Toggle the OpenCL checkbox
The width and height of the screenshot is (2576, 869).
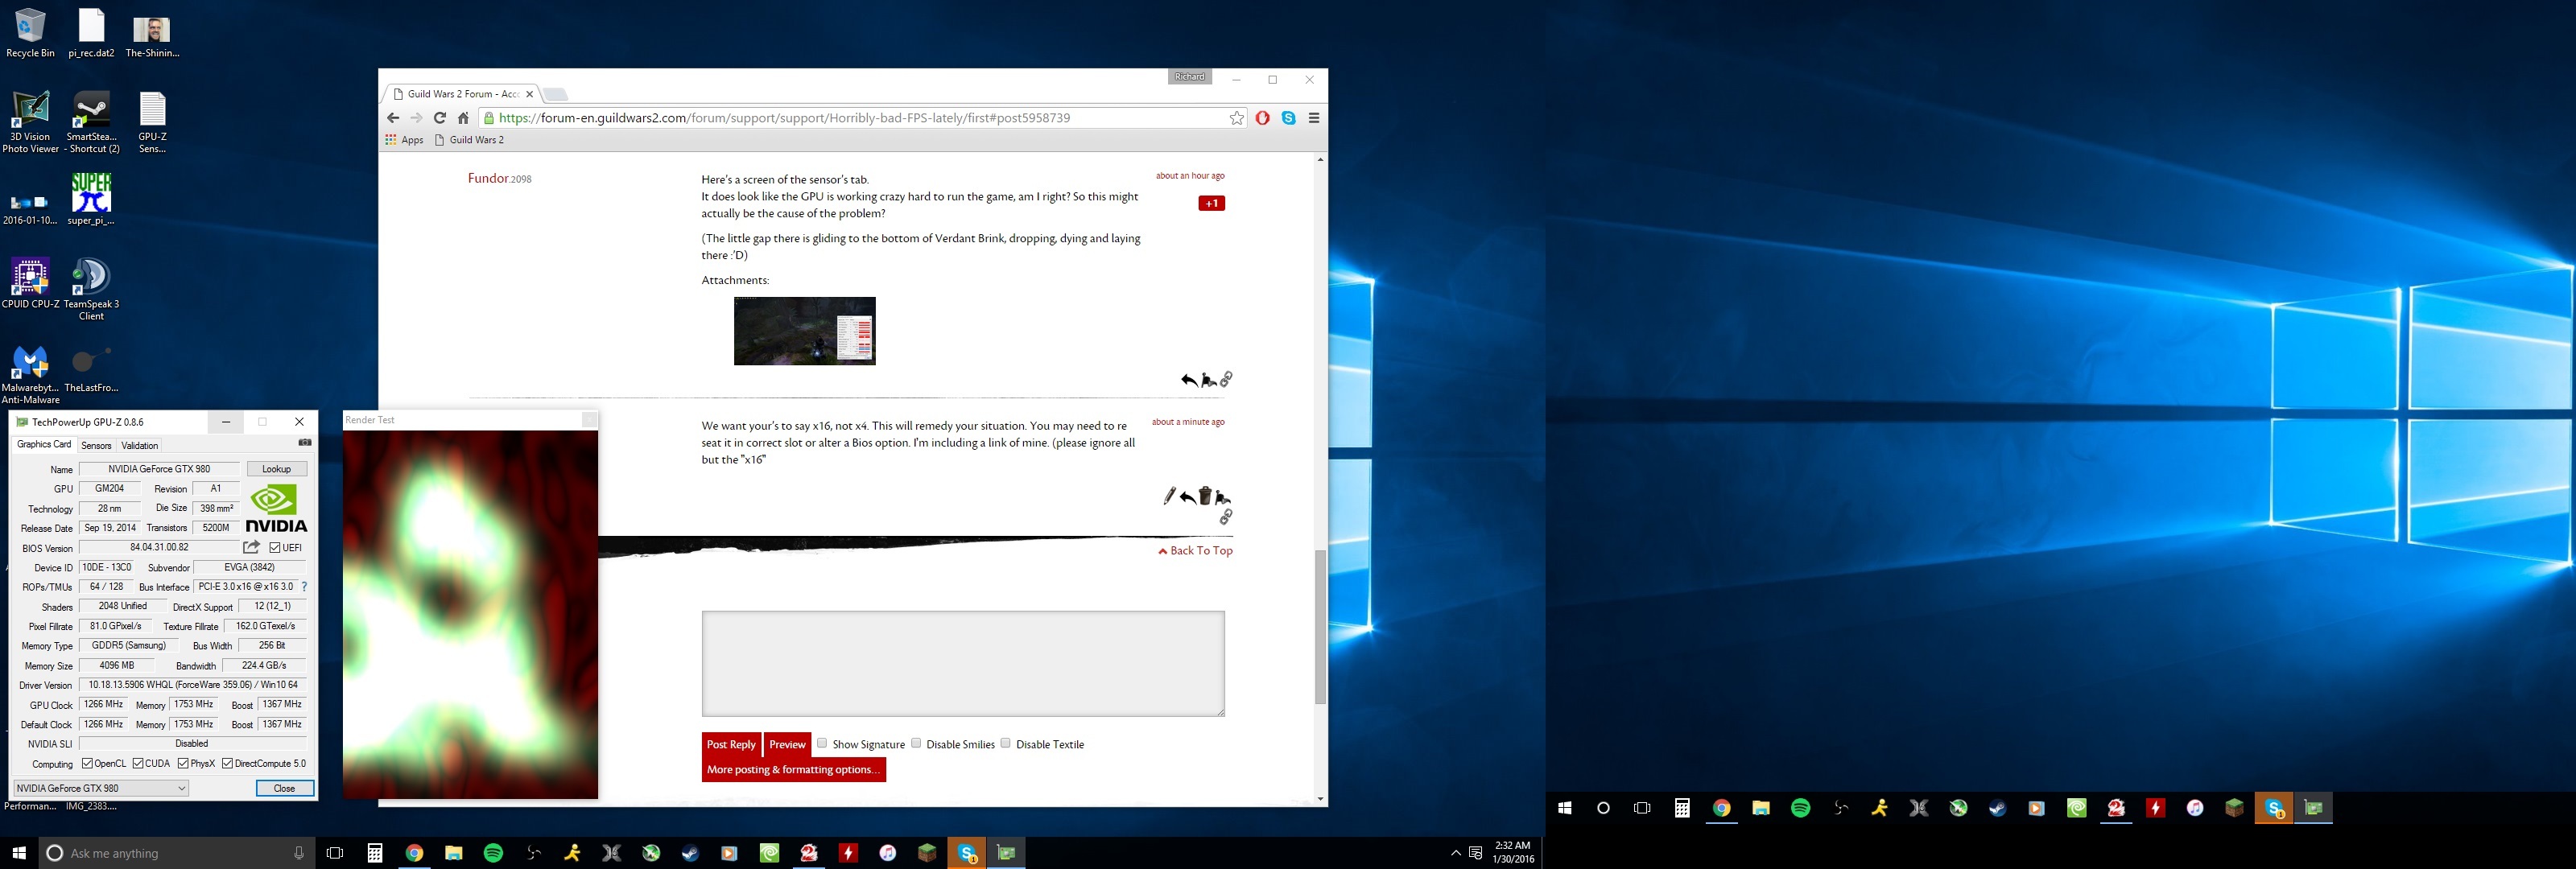tap(87, 764)
